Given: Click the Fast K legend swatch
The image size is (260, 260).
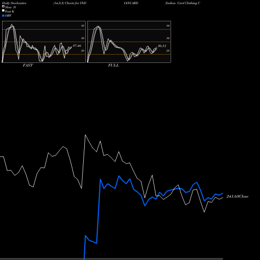Looking at the screenshot, I should pos(3,10).
